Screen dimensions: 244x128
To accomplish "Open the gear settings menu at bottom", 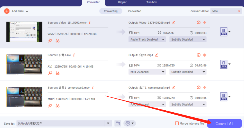I will click(x=130, y=123).
